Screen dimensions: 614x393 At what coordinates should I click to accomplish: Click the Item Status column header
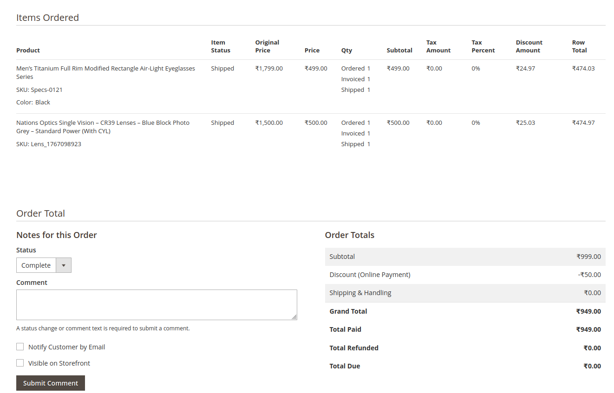[220, 46]
